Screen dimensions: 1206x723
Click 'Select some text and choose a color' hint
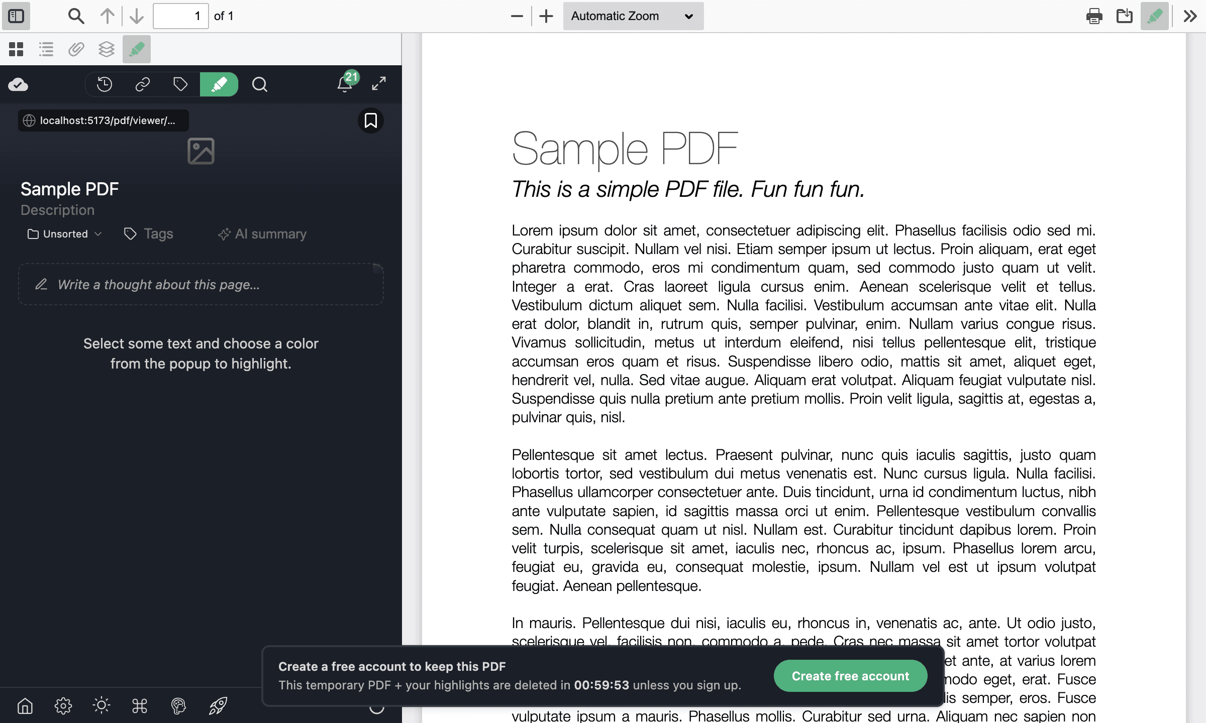(x=201, y=353)
